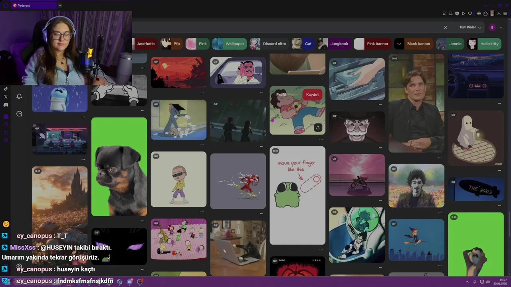This screenshot has height=287, width=511.
Task: Open the 'move your finger' frog pin
Action: click(x=297, y=195)
